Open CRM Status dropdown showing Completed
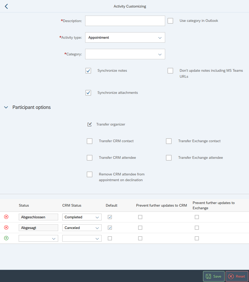This screenshot has height=282, width=249. point(82,217)
